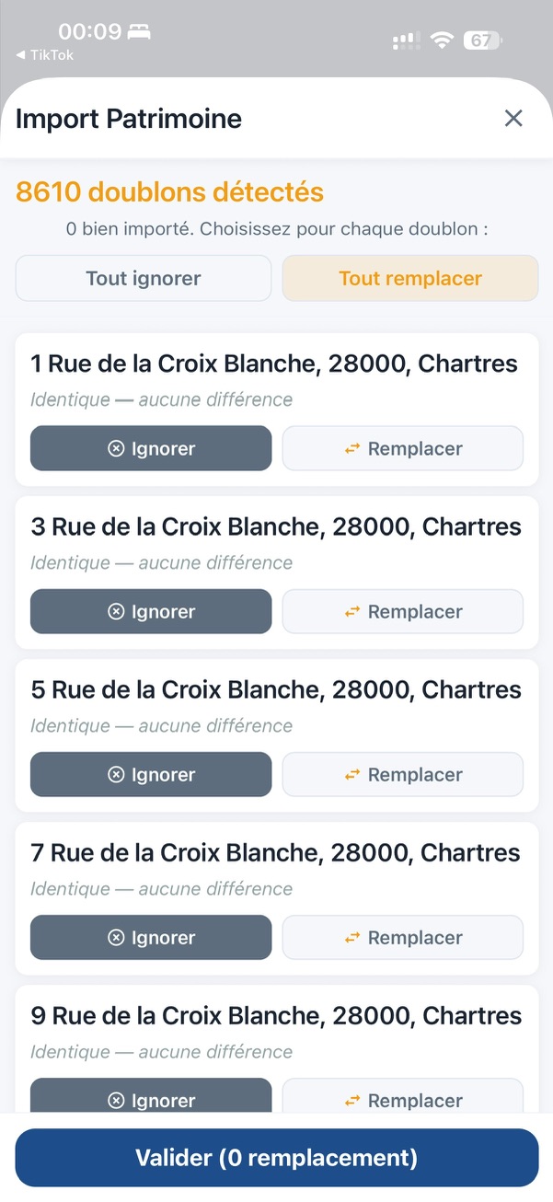
Task: Click the swap arrows icon on the first Remplacer button
Action: pyautogui.click(x=351, y=448)
